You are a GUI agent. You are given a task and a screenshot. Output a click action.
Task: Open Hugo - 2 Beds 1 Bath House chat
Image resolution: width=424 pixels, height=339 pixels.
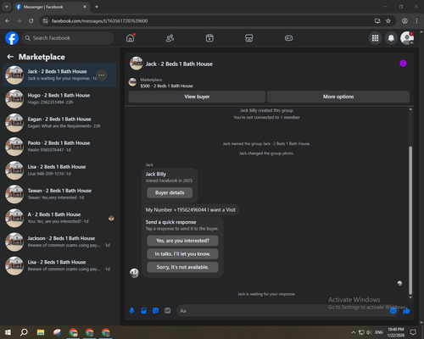point(59,99)
